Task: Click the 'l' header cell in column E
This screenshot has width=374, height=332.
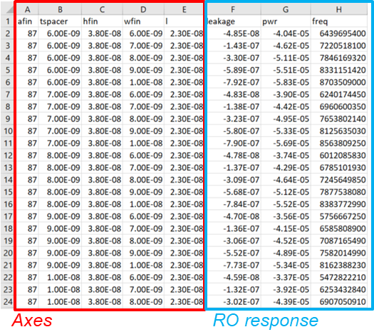Action: 184,21
